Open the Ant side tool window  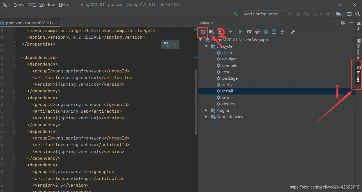pos(358,27)
